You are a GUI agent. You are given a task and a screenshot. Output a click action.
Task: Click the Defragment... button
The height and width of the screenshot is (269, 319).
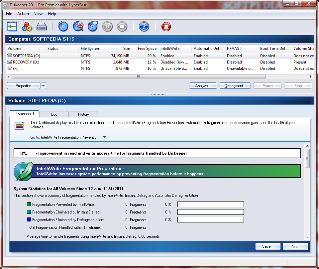235,86
